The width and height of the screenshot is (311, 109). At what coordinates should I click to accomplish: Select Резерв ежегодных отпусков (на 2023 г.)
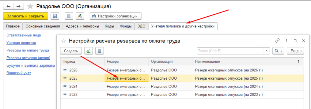click(x=229, y=95)
